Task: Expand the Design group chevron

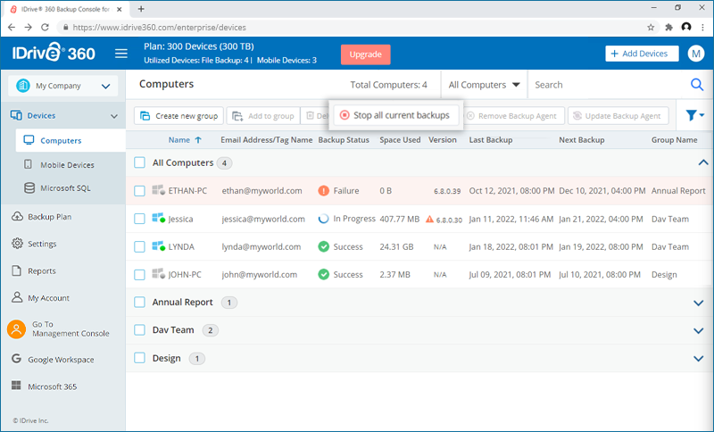Action: (698, 359)
